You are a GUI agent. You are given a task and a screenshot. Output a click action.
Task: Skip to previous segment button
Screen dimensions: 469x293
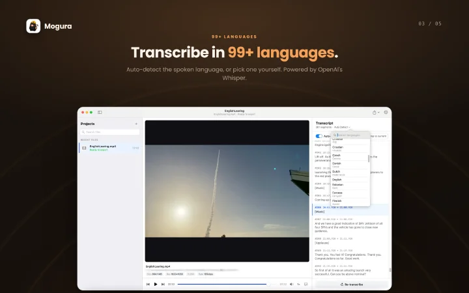[148, 285]
